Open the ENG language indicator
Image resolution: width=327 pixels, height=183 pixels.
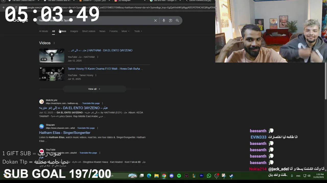click(x=298, y=176)
